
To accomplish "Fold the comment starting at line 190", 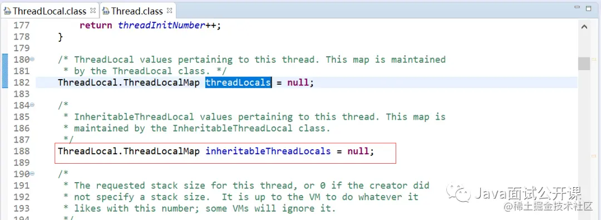I will 33,174.
